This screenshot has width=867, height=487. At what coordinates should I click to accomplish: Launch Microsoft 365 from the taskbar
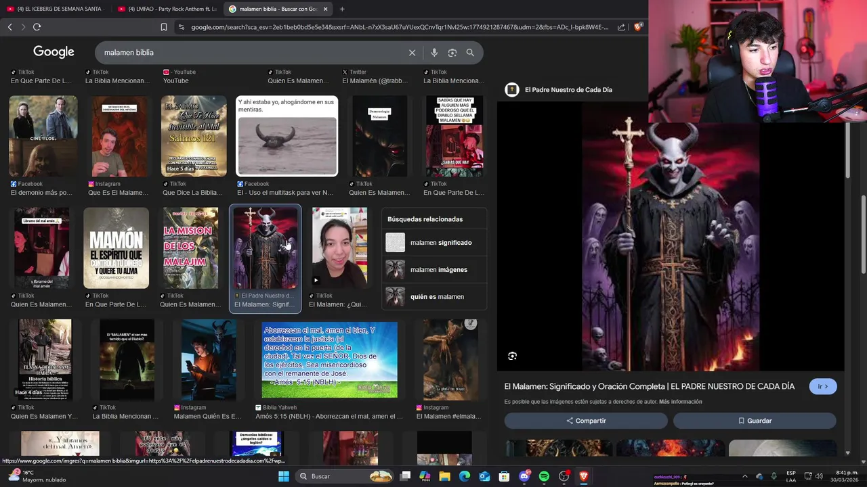tap(425, 476)
